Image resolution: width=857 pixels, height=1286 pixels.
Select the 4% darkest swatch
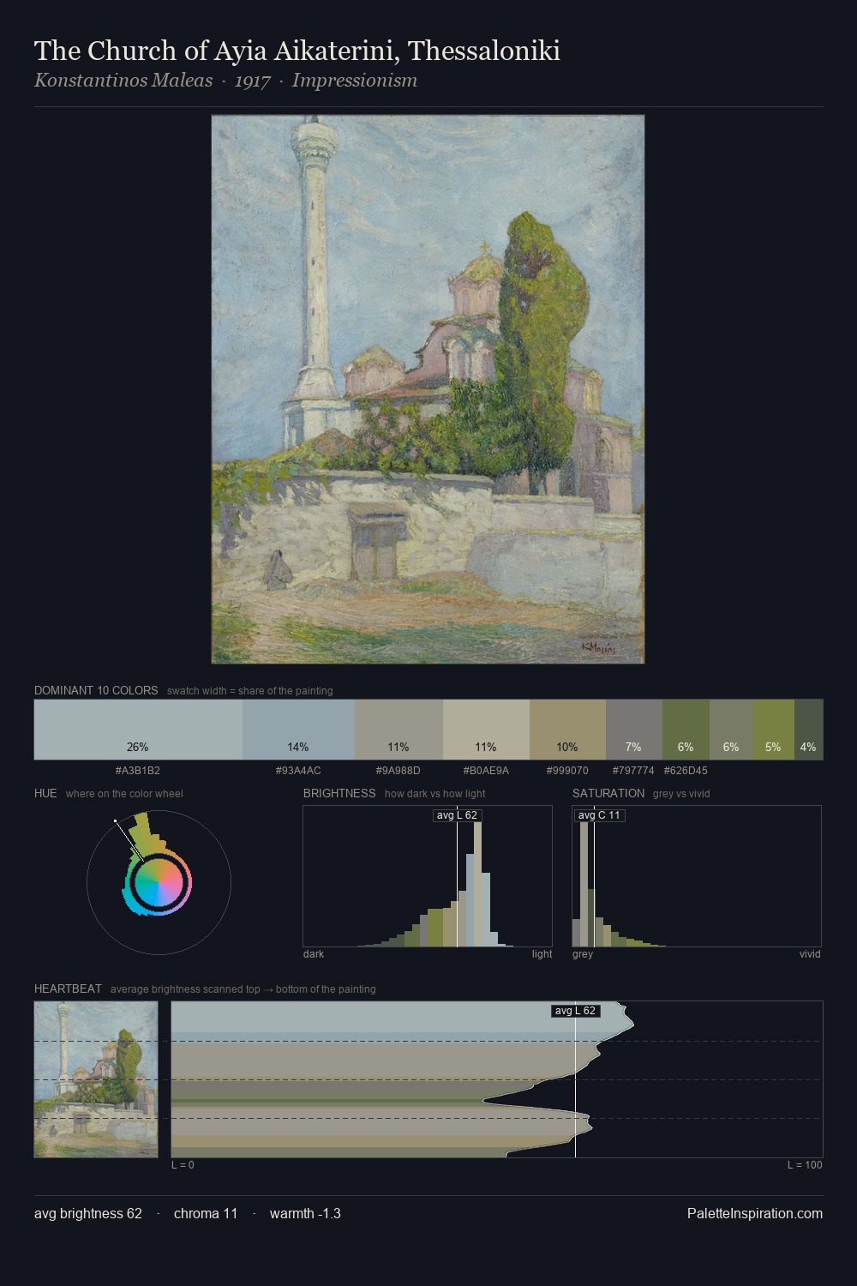(x=808, y=730)
